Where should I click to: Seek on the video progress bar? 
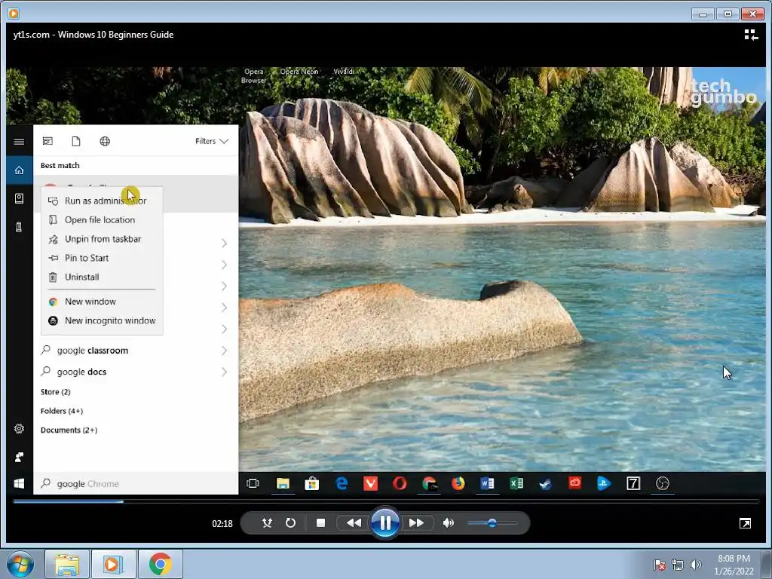pos(386,501)
